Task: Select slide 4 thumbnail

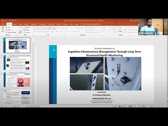Action: [17, 97]
